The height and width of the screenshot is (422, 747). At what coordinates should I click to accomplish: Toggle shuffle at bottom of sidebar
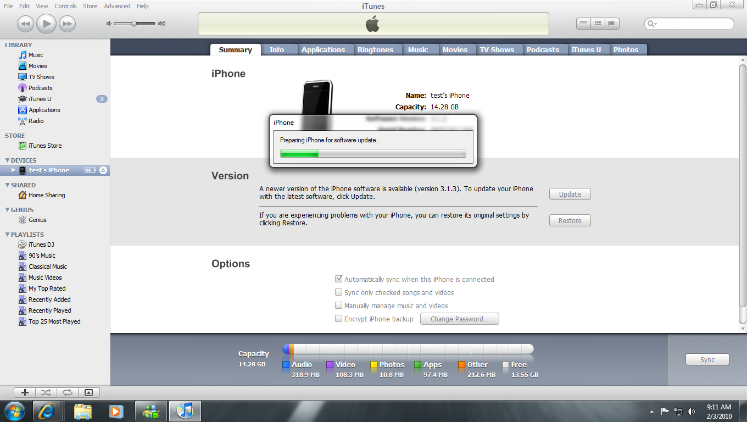46,392
